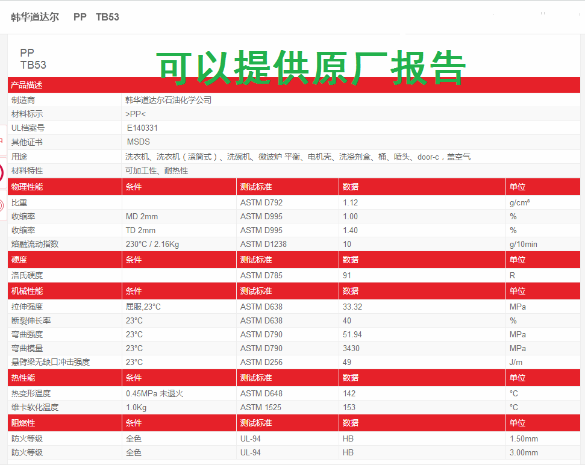Click ASTM D785 test standard
Screen dimensions: 585x465
261,275
